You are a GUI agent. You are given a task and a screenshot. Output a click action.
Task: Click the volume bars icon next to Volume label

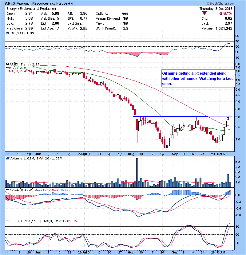[x=7, y=158]
